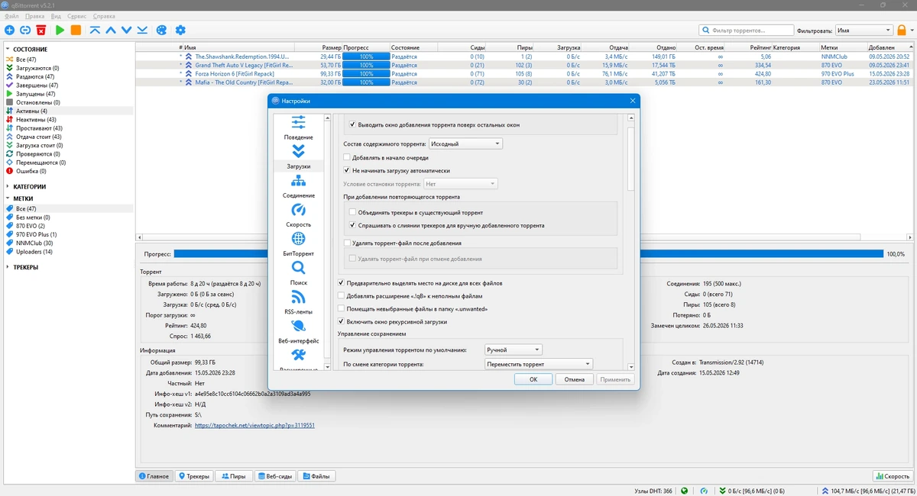917x496 pixels.
Task: Switch to the Файлы tab at bottom
Action: (316, 476)
